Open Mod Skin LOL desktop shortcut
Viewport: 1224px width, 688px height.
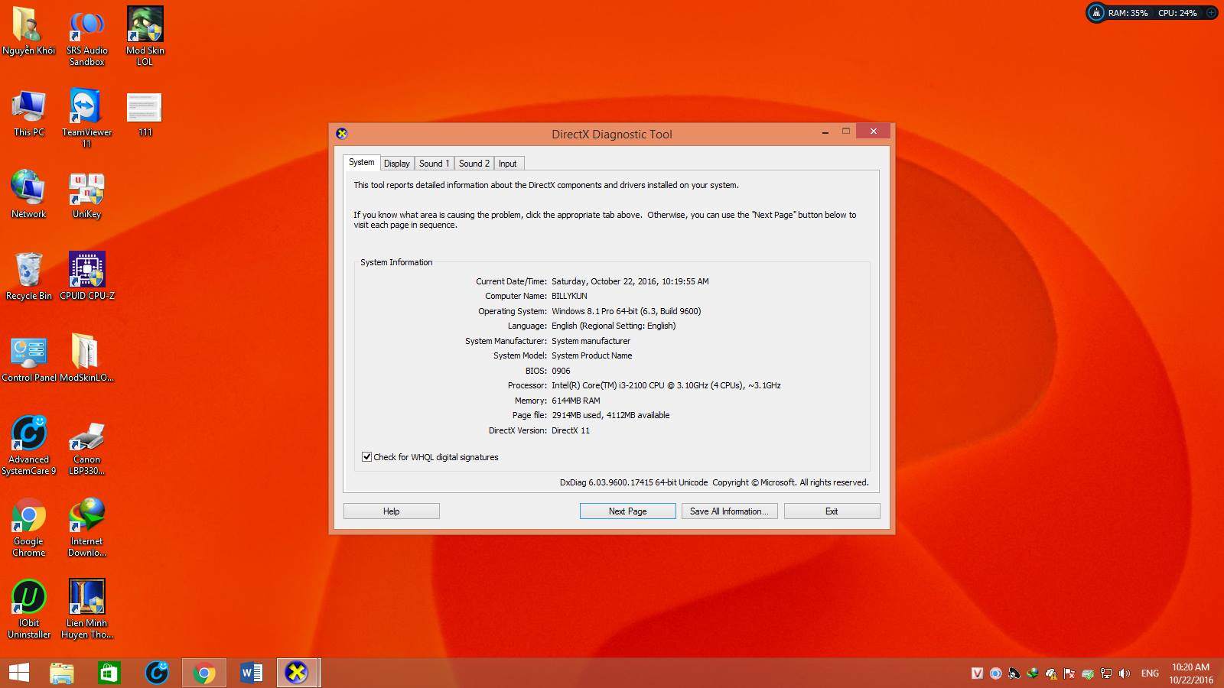[x=145, y=25]
